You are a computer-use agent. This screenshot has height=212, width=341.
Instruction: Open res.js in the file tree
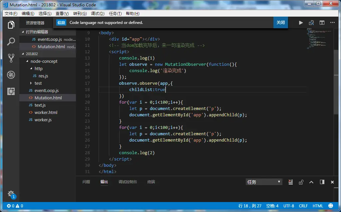[x=48, y=76]
